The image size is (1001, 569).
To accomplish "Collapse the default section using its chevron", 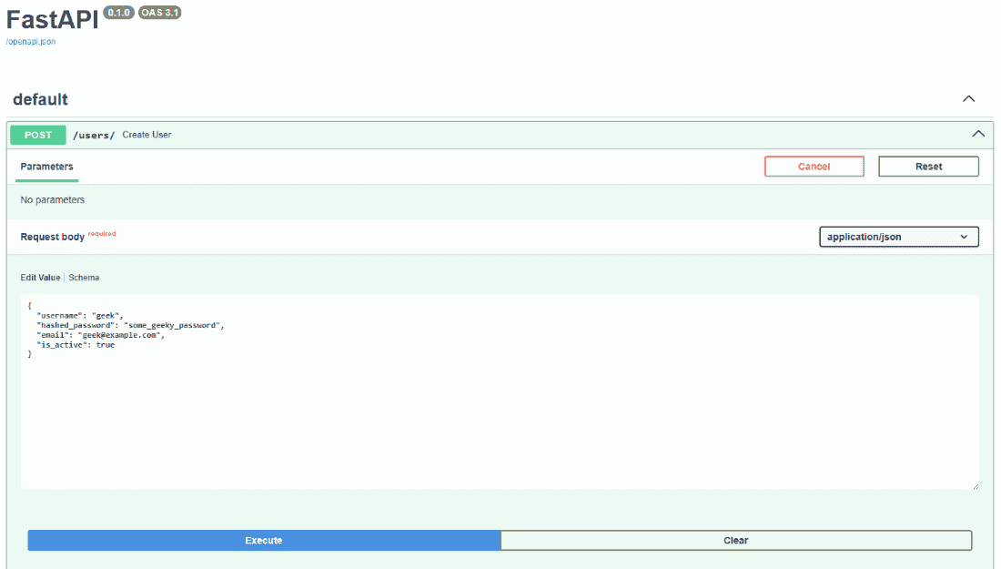I will coord(968,98).
